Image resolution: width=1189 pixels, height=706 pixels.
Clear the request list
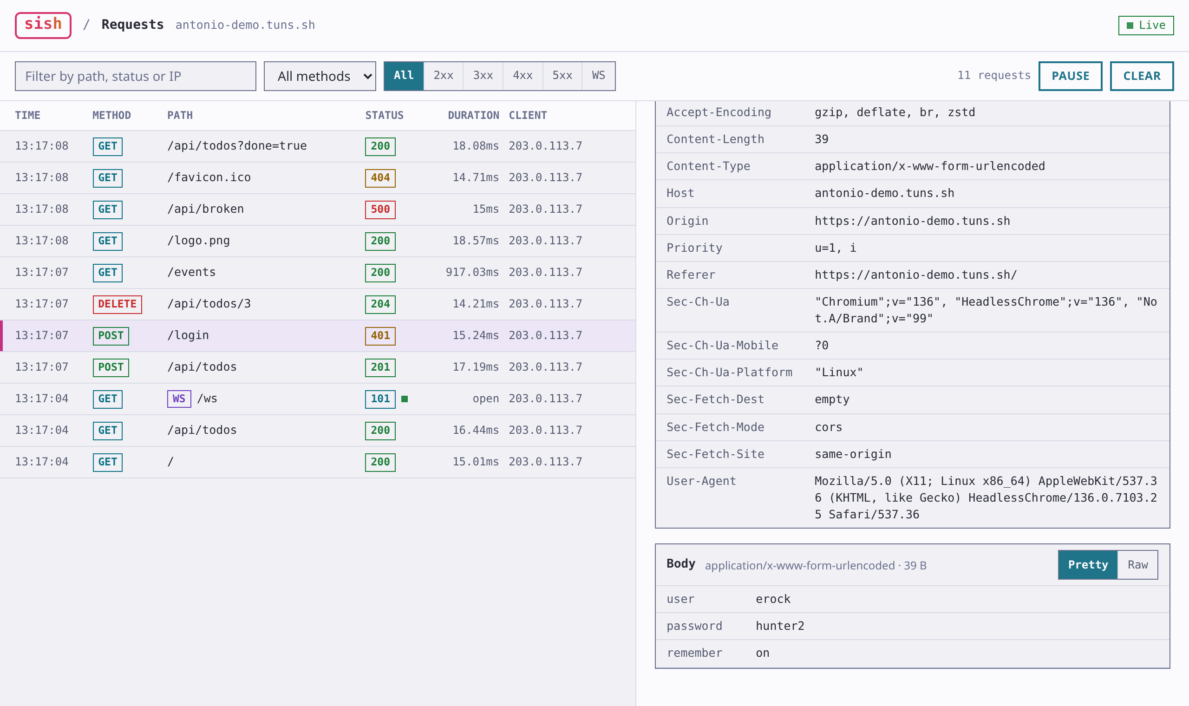tap(1142, 76)
